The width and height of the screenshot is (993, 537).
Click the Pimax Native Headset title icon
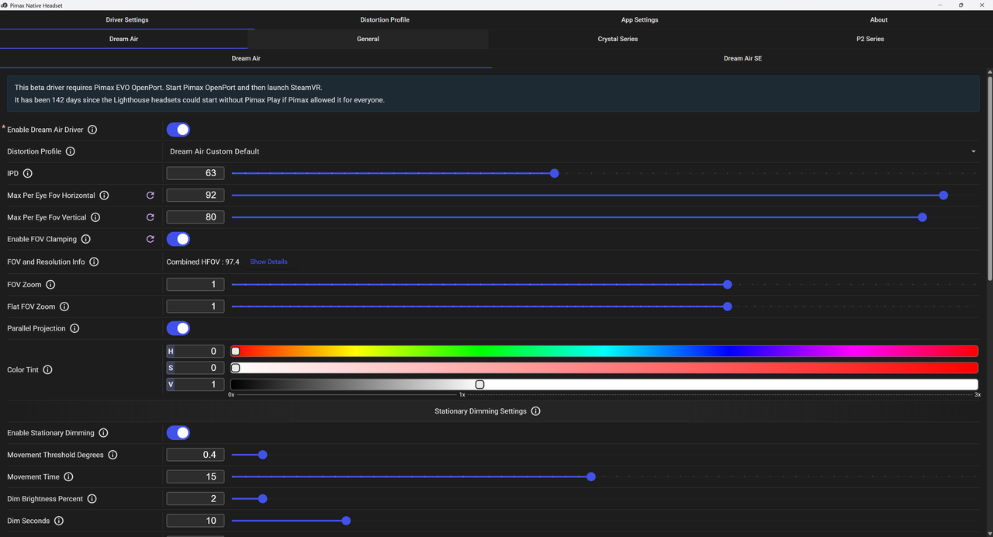(5, 5)
